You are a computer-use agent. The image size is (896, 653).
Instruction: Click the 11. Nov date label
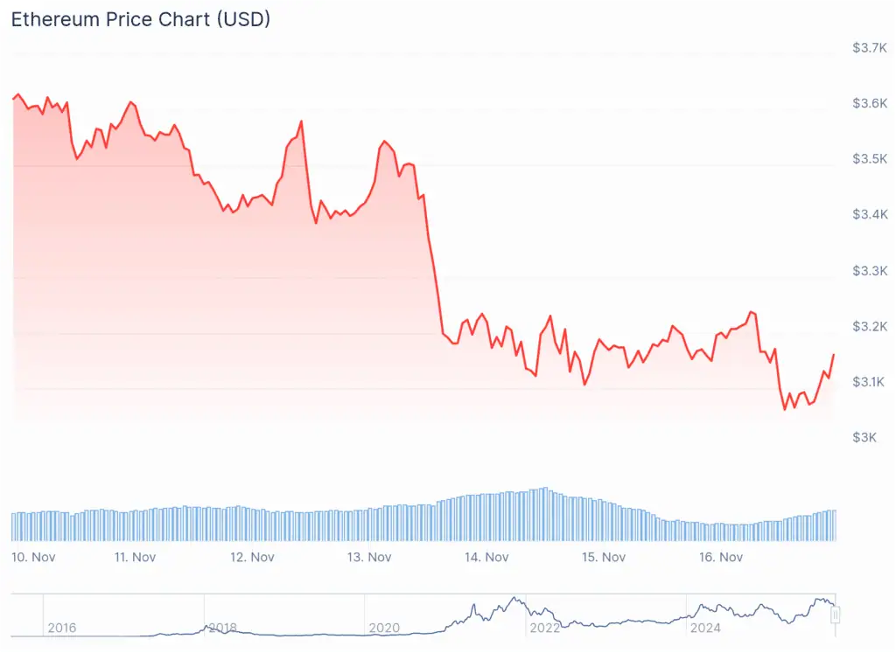(135, 557)
